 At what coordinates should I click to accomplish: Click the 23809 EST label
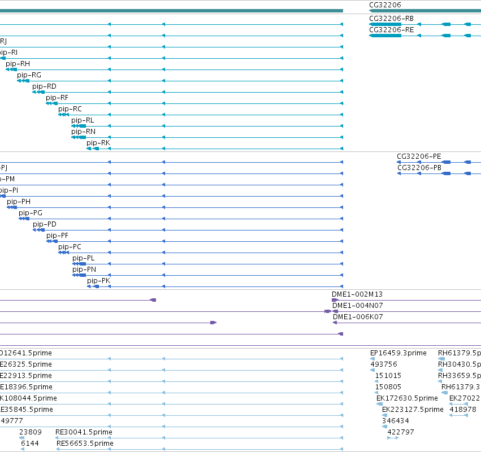tap(31, 432)
